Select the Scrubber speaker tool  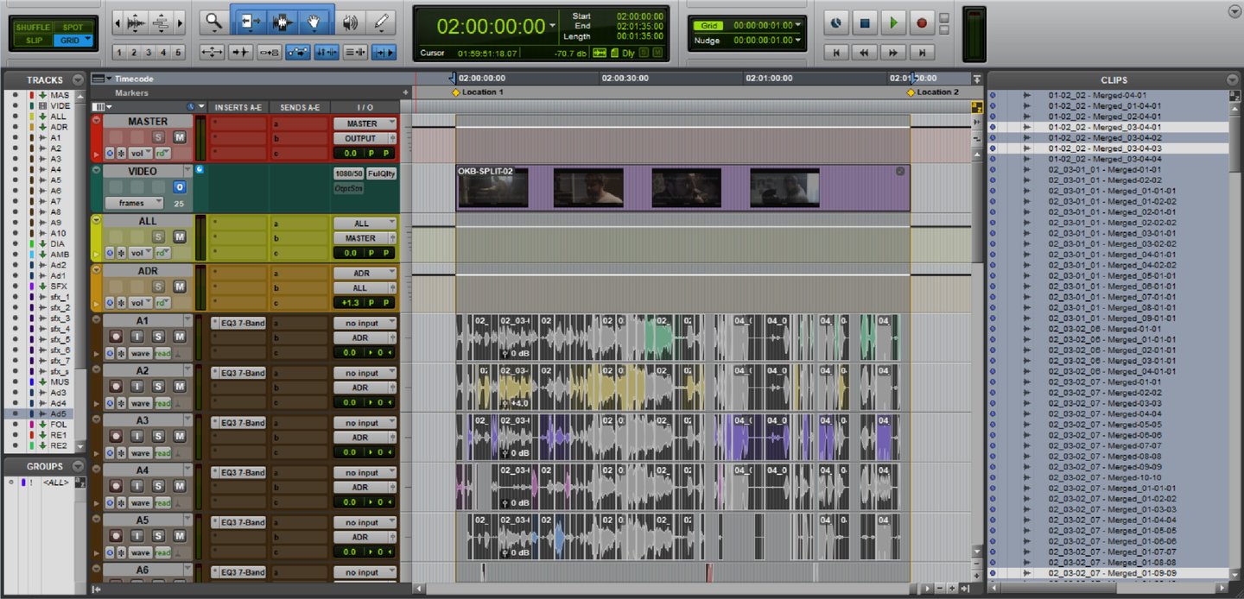[350, 22]
